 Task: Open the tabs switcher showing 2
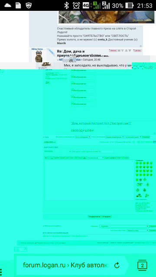point(142,265)
